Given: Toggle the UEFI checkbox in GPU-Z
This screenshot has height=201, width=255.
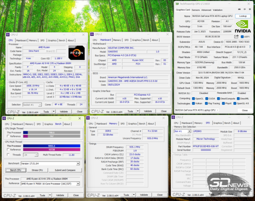Looking at the screenshot, I should [x=243, y=37].
